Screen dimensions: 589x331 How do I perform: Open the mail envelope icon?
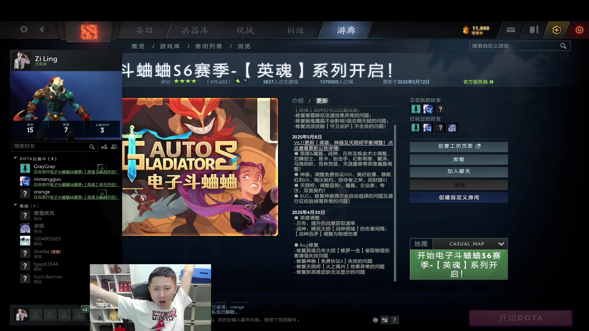tap(510, 30)
